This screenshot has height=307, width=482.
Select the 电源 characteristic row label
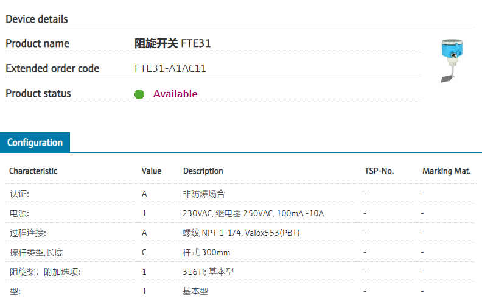(x=19, y=213)
